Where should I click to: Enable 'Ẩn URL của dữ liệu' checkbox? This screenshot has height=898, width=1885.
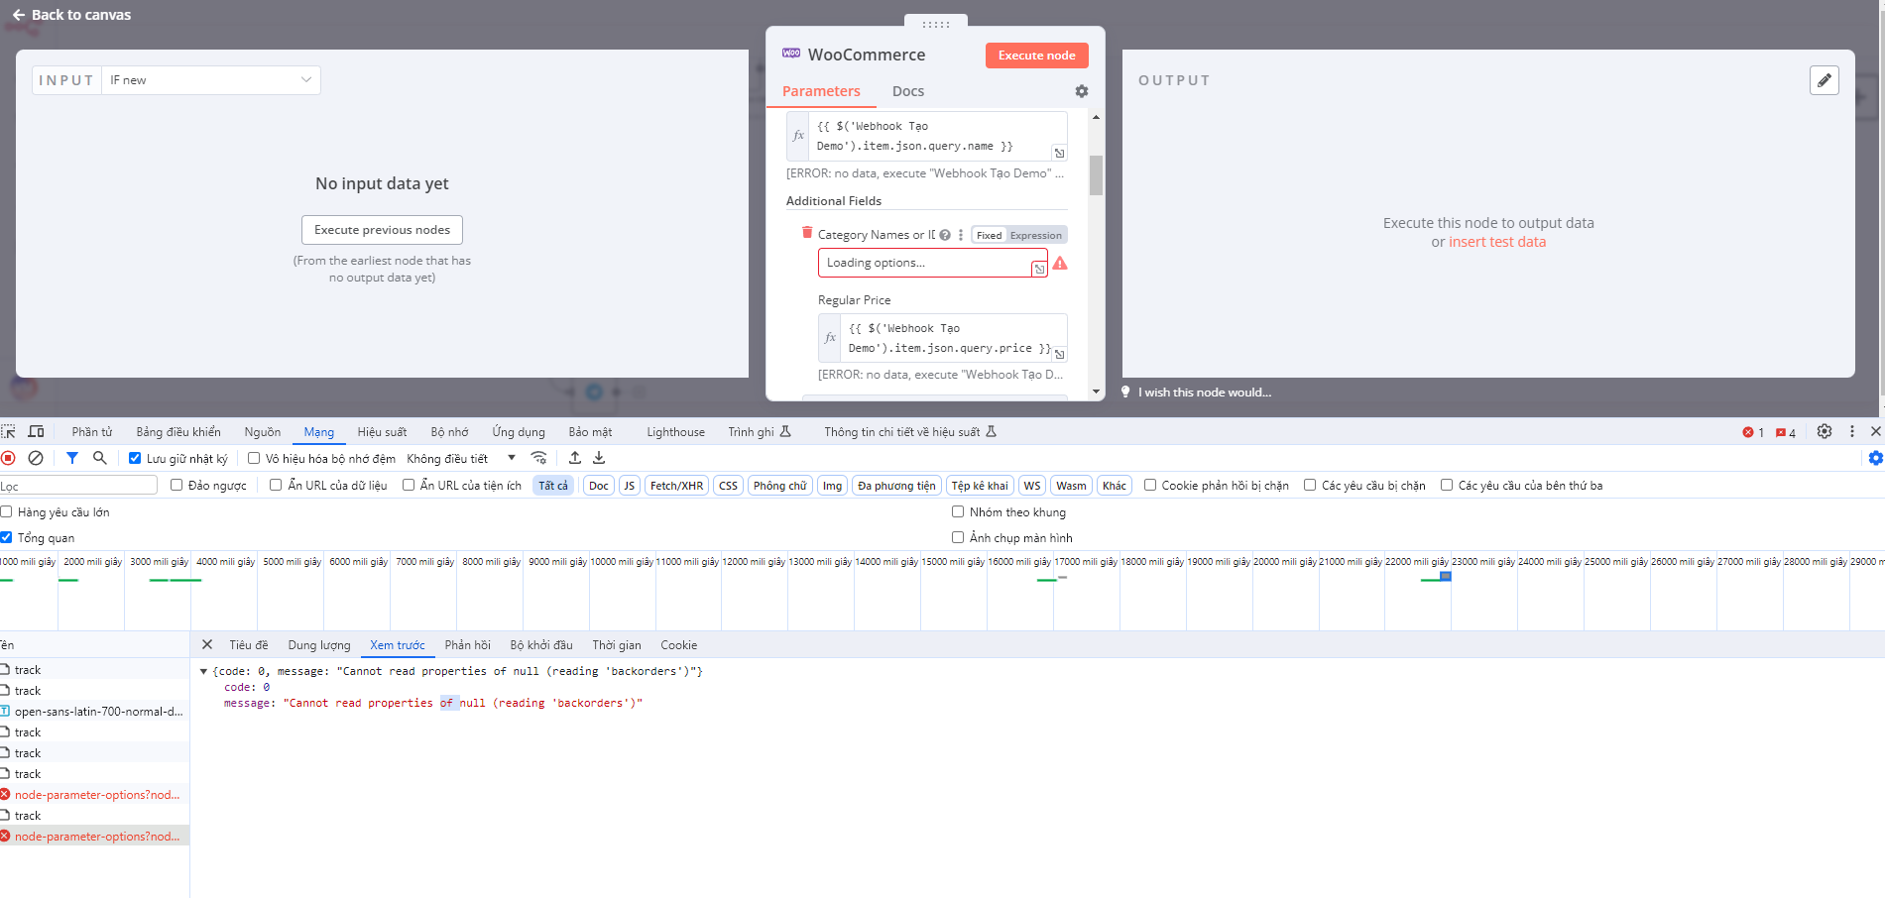[276, 485]
